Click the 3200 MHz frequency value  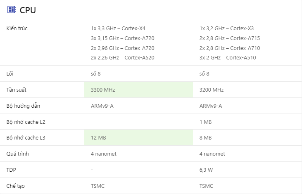click(x=212, y=90)
